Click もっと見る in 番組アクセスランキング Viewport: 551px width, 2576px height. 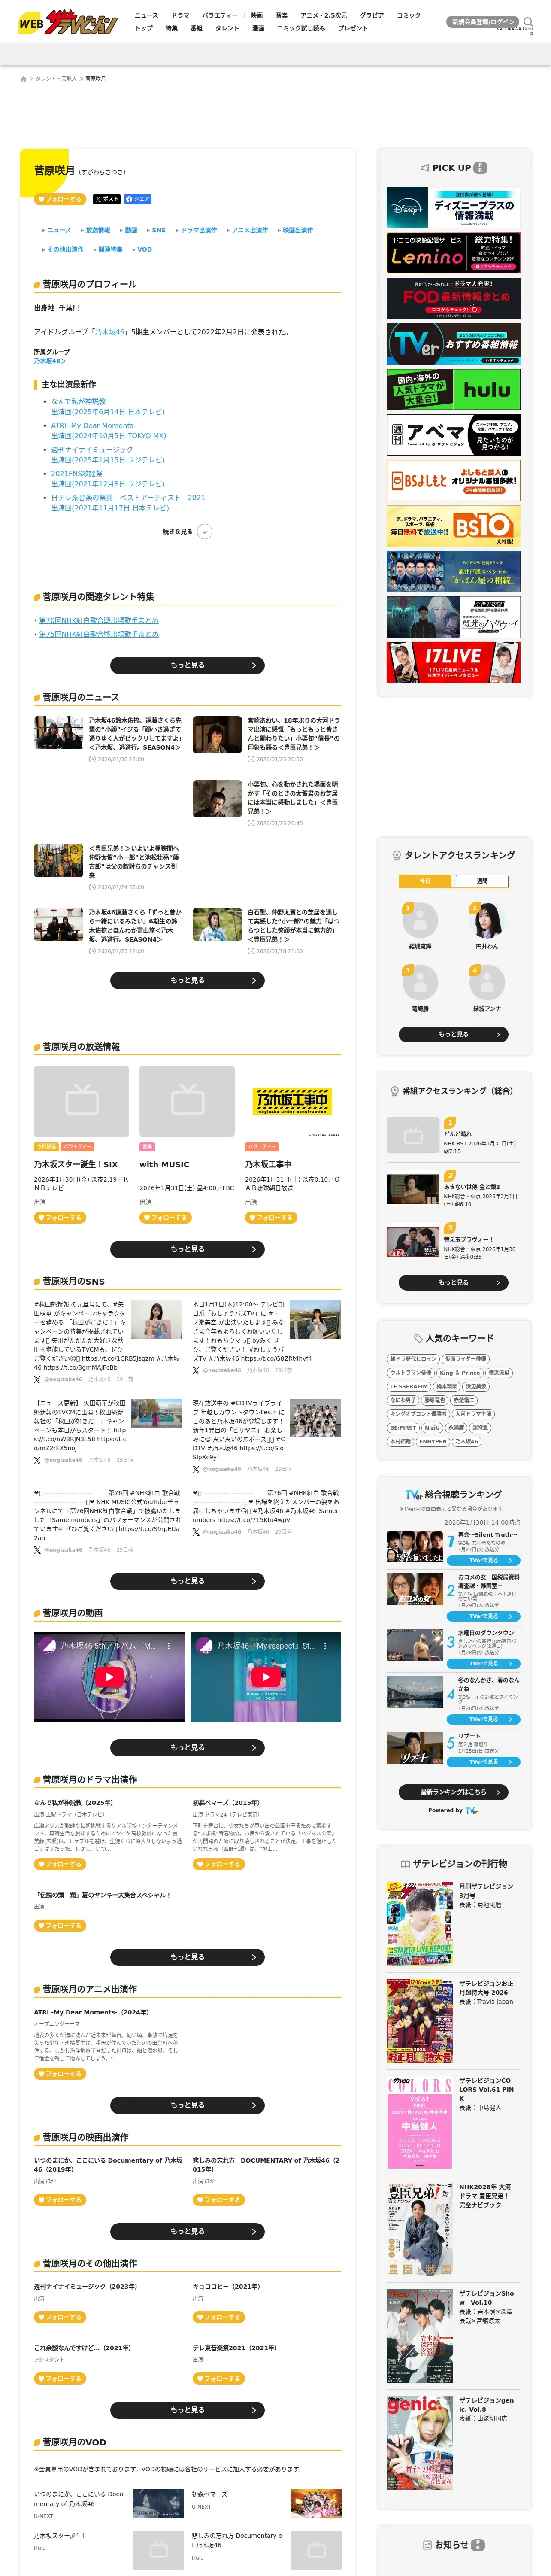(x=453, y=1282)
